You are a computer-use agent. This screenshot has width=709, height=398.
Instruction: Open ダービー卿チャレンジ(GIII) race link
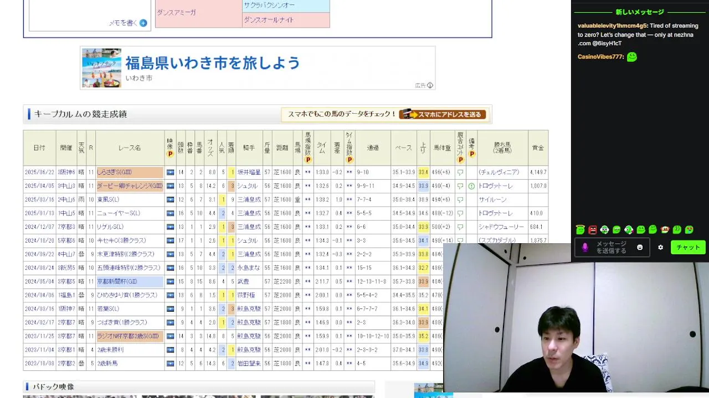(x=130, y=186)
